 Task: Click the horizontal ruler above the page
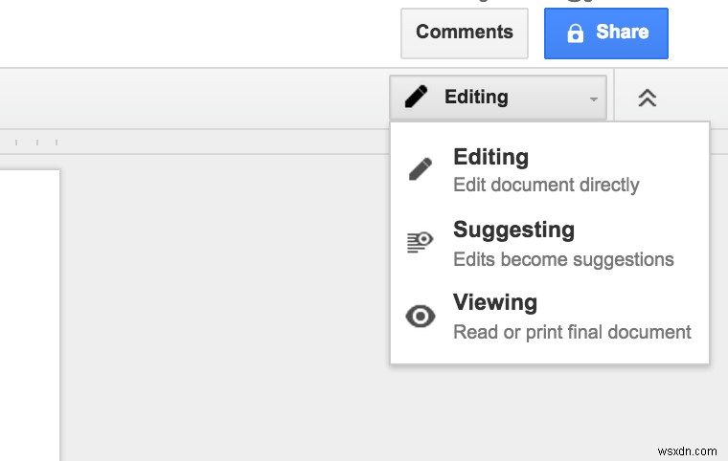pos(192,143)
